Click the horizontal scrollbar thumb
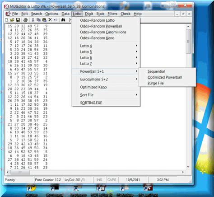Screen dimensions: 214x197 point(20,172)
